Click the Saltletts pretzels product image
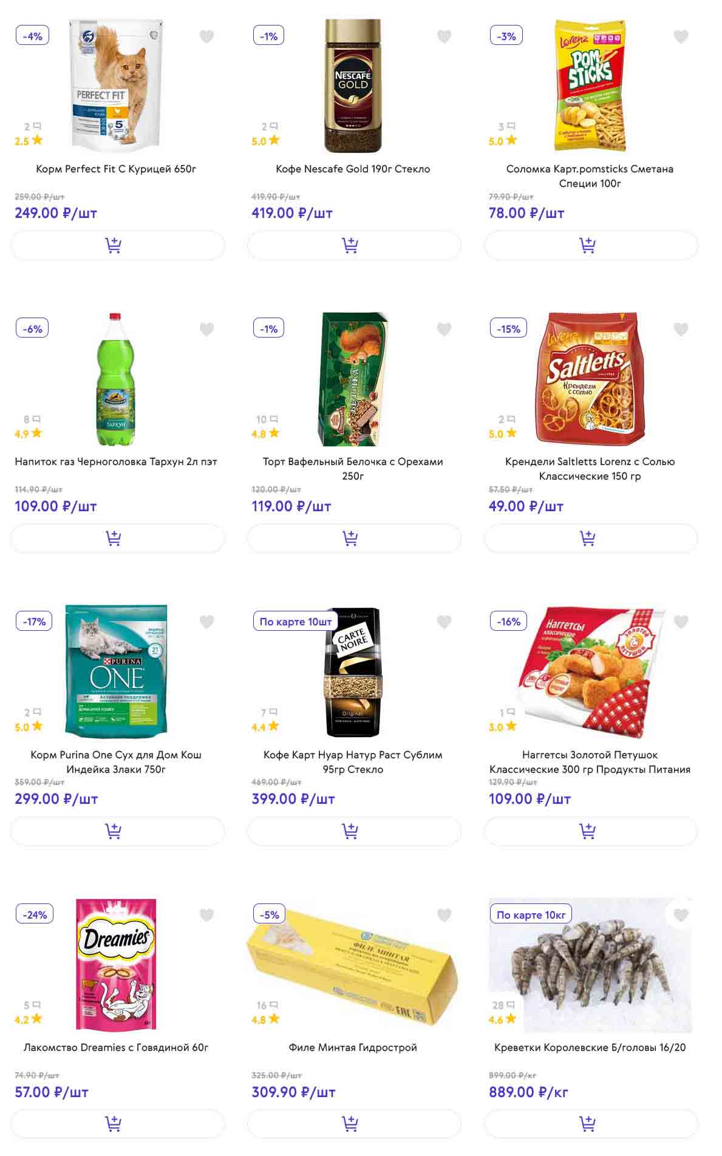This screenshot has height=1156, width=722. (x=587, y=378)
